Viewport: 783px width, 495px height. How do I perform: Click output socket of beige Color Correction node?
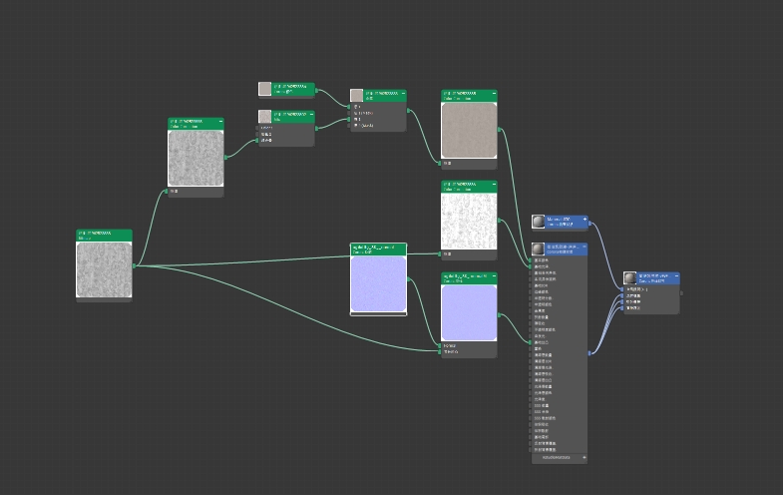pos(499,130)
